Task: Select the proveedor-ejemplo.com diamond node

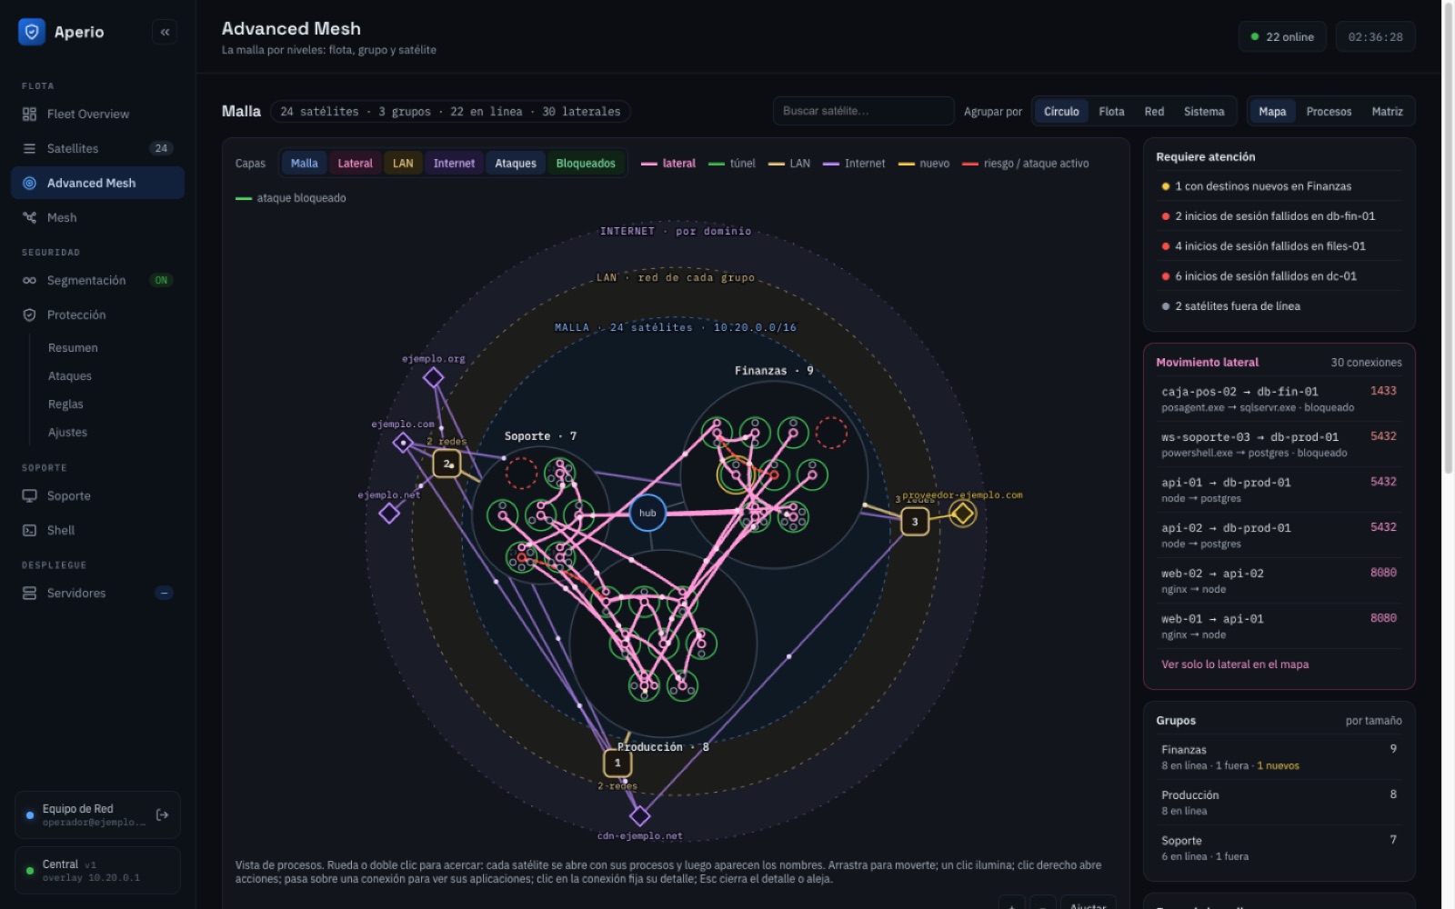Action: tap(962, 514)
